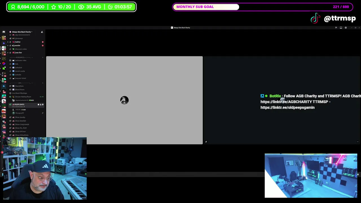Click the flag icon in Discord title bar
Screen dimensions: 361x203
336,28
